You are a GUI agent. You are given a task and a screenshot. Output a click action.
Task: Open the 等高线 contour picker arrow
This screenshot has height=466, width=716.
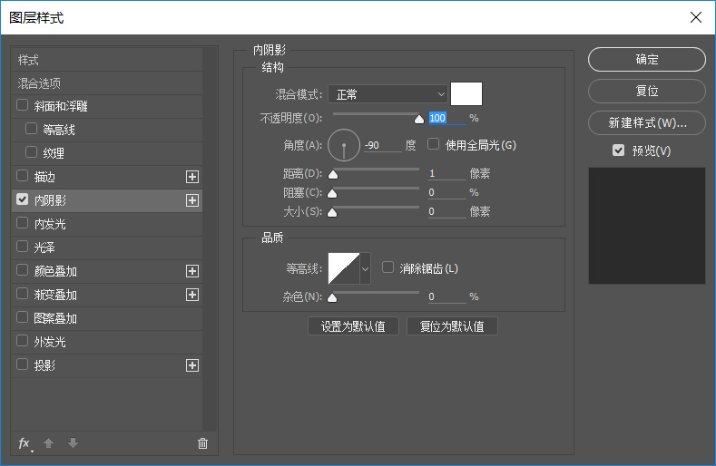click(366, 268)
